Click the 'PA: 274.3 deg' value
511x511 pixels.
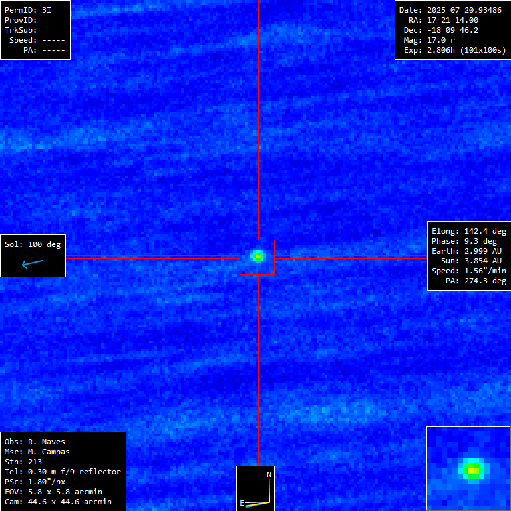[476, 281]
